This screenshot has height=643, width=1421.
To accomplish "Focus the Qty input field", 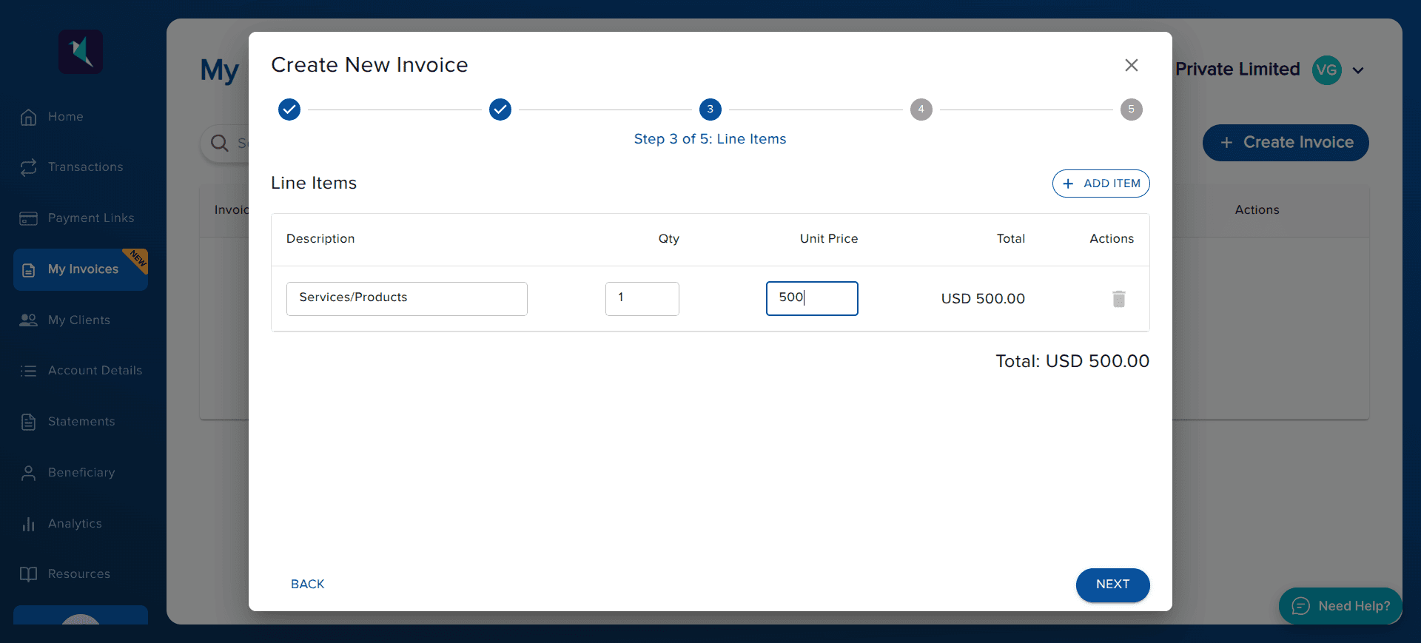I will click(x=642, y=298).
